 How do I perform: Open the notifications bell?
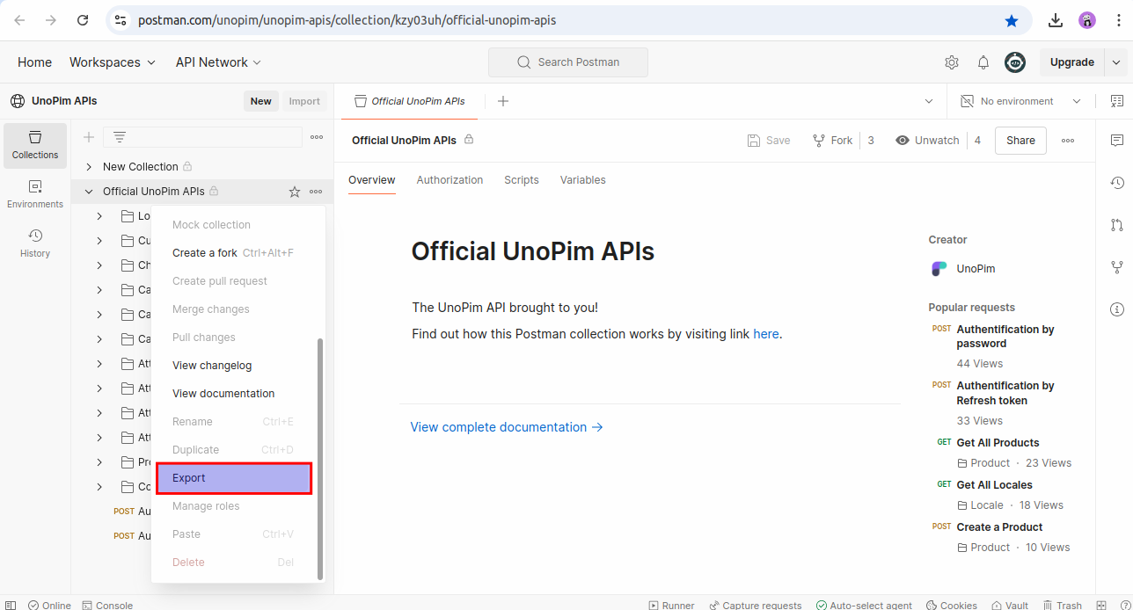983,62
